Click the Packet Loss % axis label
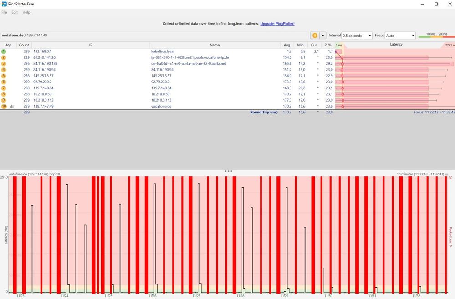This screenshot has width=455, height=299. point(450,237)
